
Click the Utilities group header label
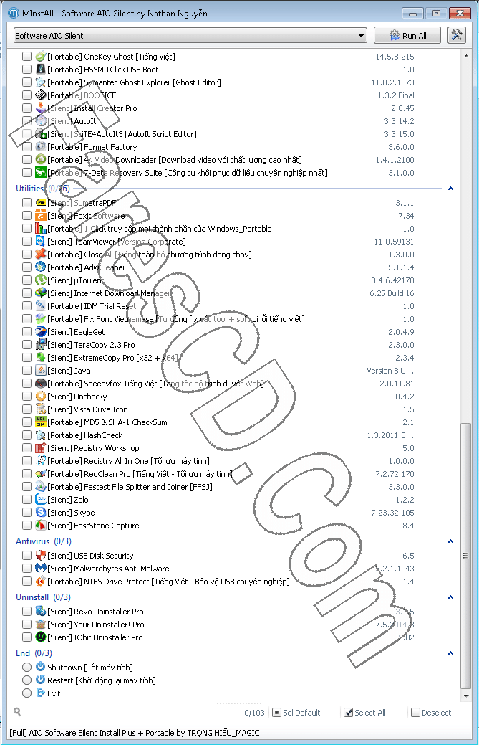[30, 189]
